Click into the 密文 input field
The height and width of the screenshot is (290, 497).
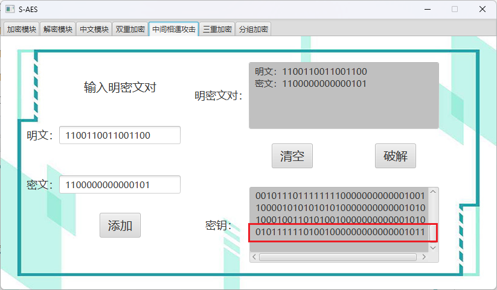[x=120, y=184]
